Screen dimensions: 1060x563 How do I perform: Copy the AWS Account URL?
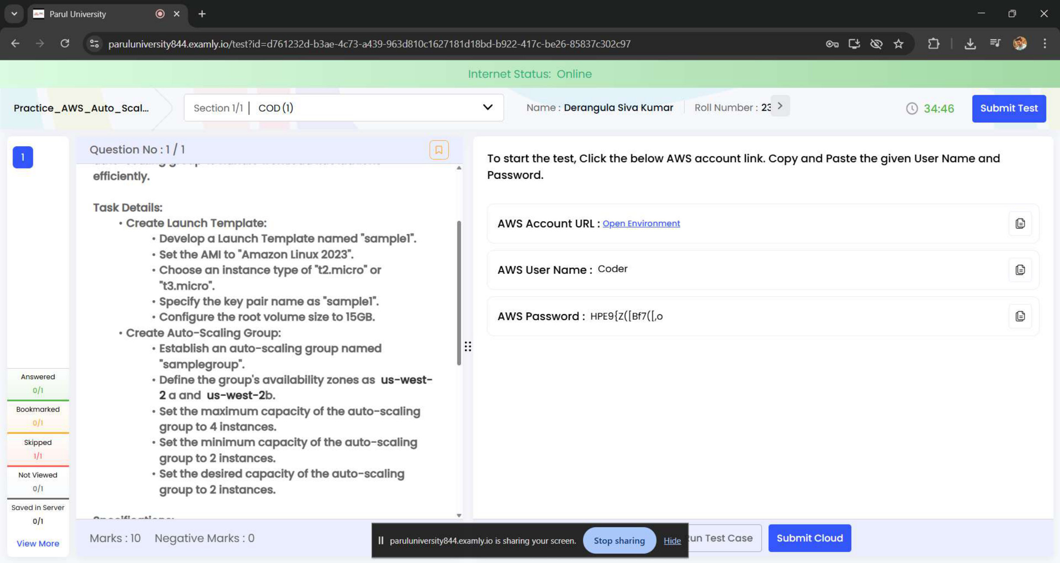1020,223
